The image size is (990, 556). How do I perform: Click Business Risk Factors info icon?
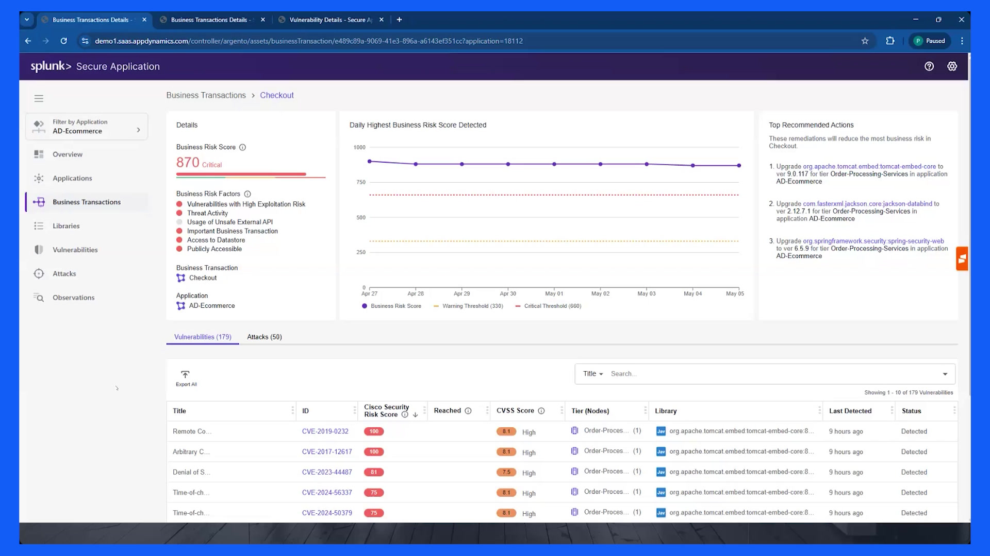(x=247, y=194)
